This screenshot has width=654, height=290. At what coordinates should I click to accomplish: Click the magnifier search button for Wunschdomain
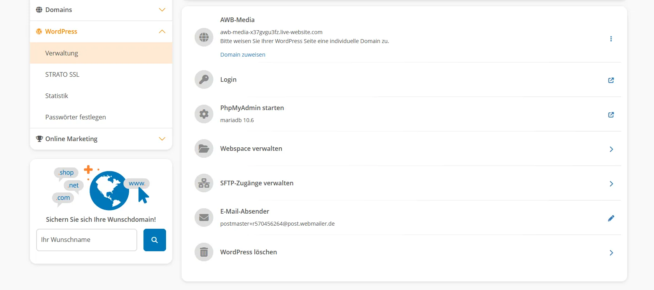tap(155, 240)
